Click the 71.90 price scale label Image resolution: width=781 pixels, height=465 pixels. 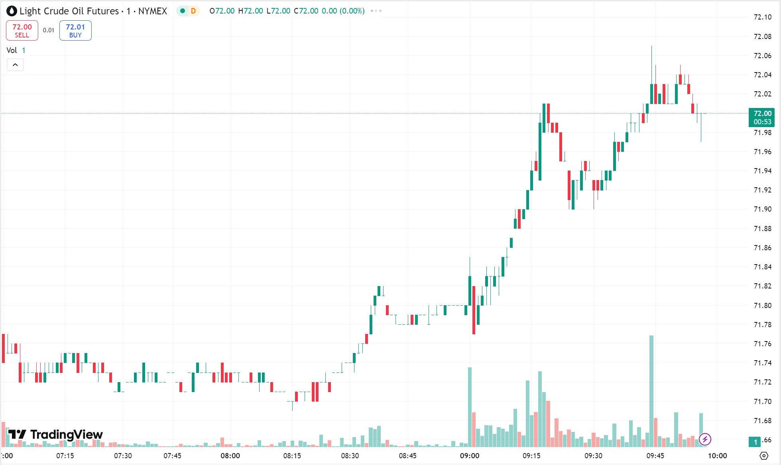point(763,209)
